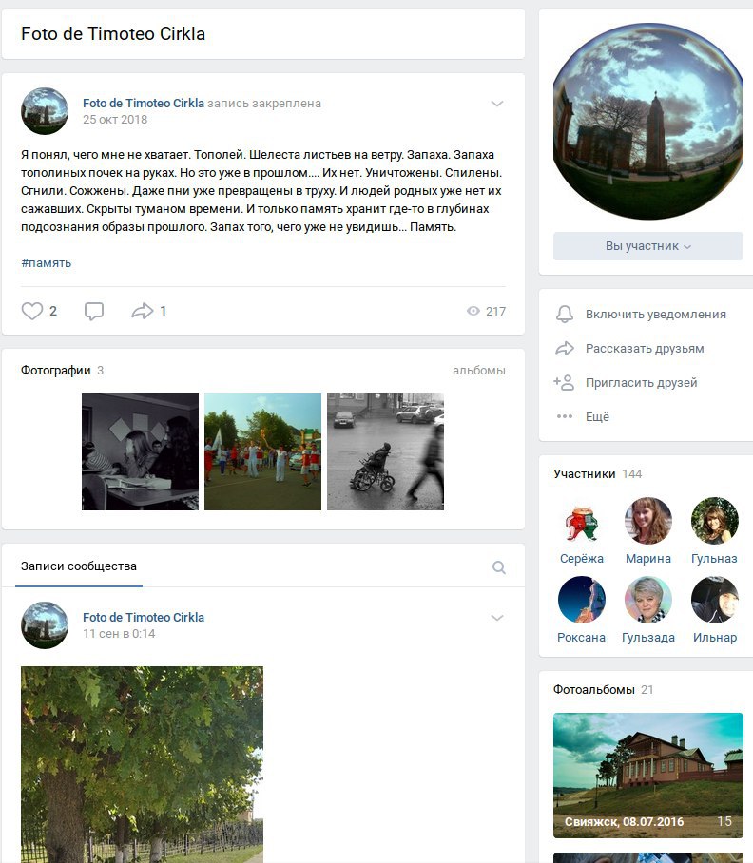
Task: Open the Фотографии section heading
Action: pyautogui.click(x=55, y=371)
